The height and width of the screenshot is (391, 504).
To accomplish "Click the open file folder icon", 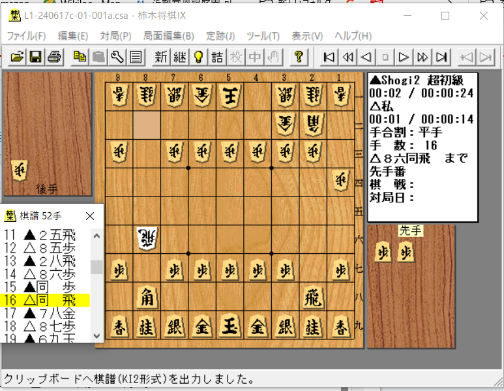I will [16, 57].
